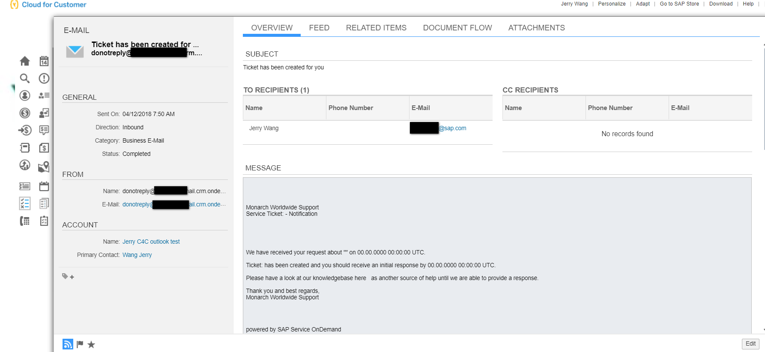
Task: Open the person with list lines icon
Action: [44, 95]
